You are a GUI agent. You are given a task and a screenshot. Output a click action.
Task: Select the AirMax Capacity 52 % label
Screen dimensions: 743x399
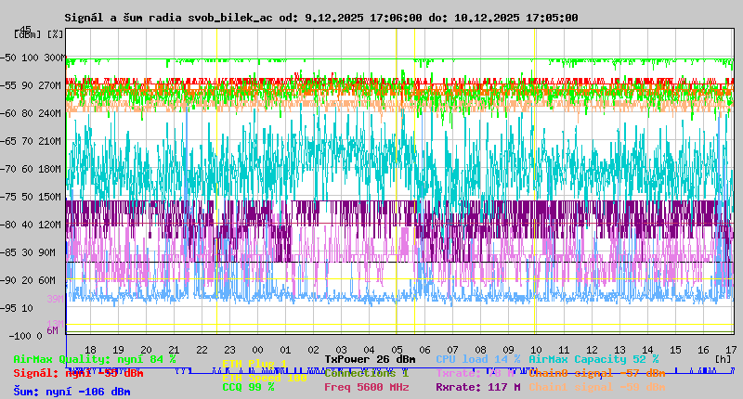coord(593,359)
